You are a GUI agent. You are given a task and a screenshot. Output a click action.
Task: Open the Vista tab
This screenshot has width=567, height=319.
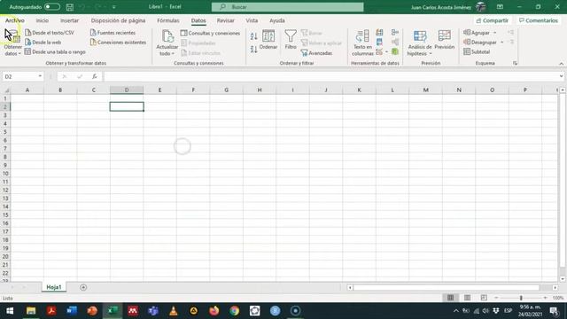[252, 20]
